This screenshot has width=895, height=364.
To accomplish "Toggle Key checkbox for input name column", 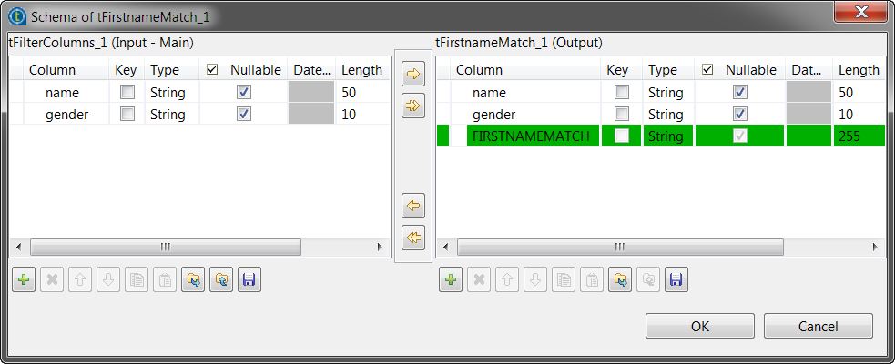I will point(127,93).
